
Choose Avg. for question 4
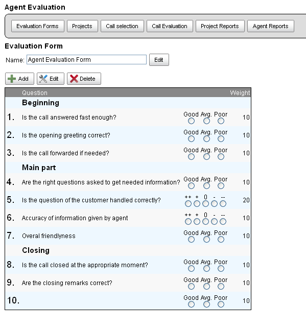pyautogui.click(x=206, y=186)
